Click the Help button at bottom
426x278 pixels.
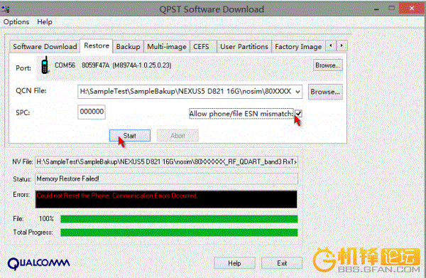[x=234, y=263]
